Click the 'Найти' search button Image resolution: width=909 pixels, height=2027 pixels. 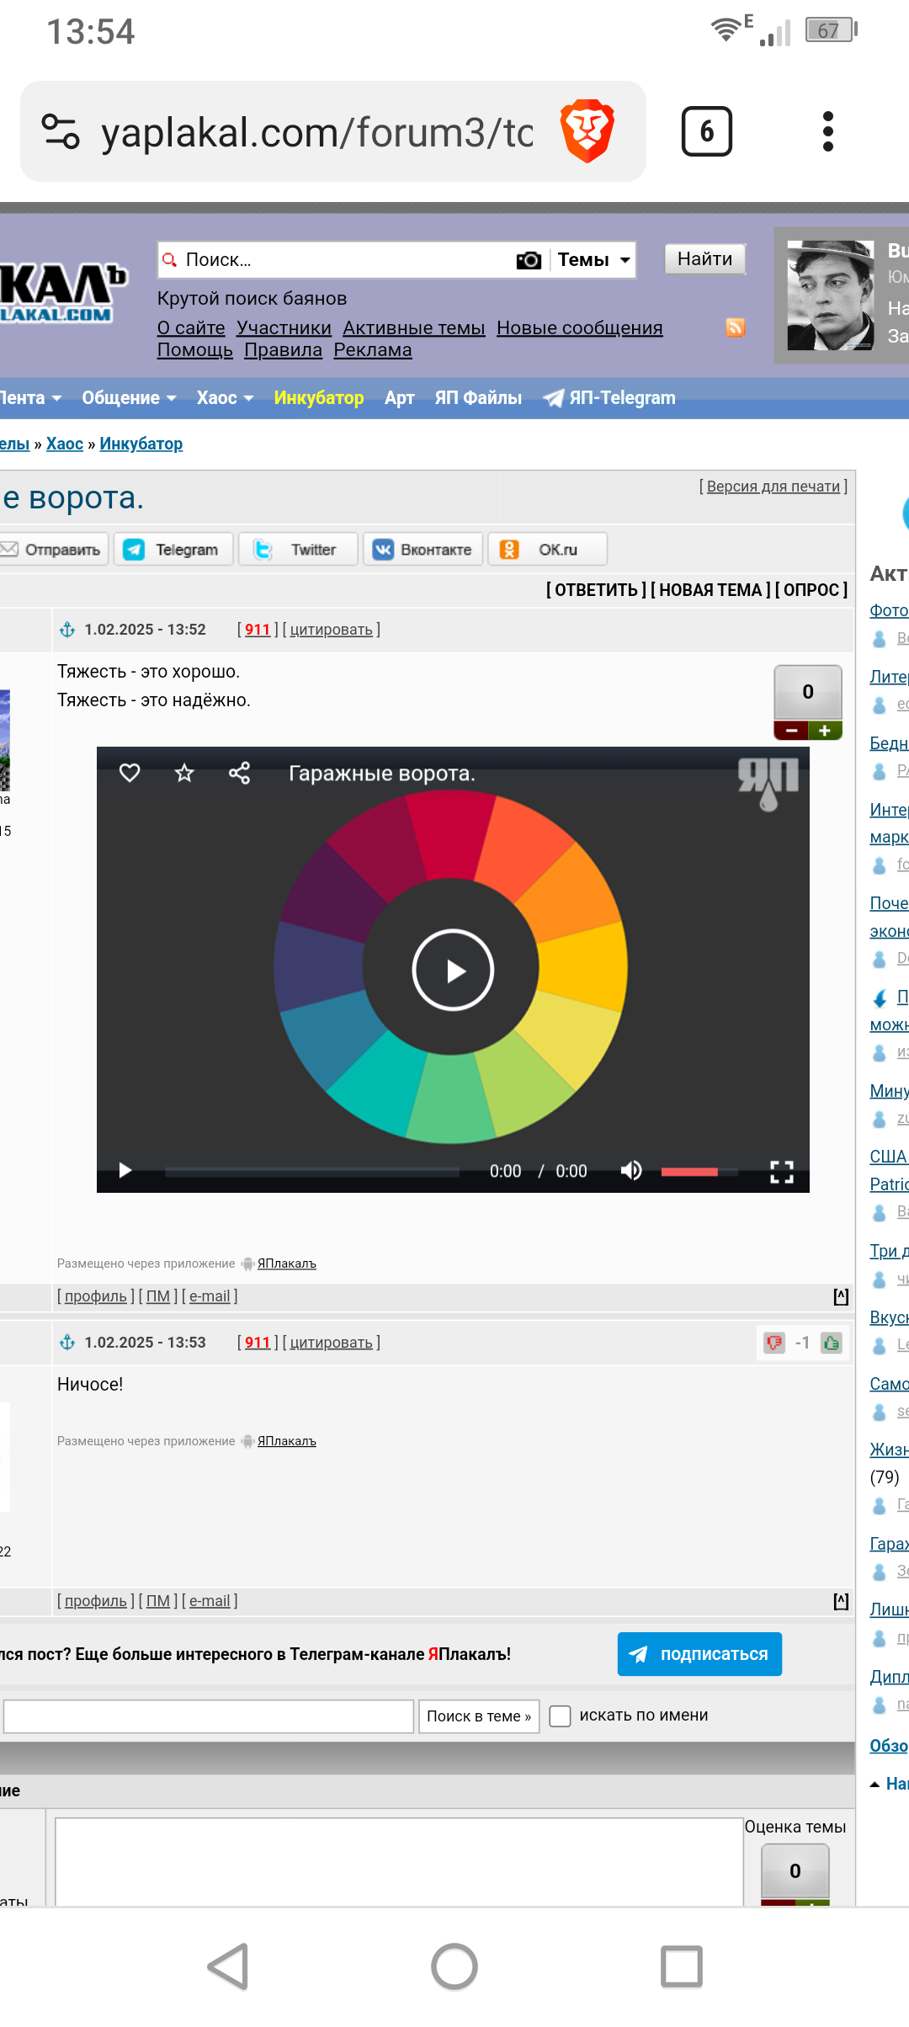click(705, 259)
